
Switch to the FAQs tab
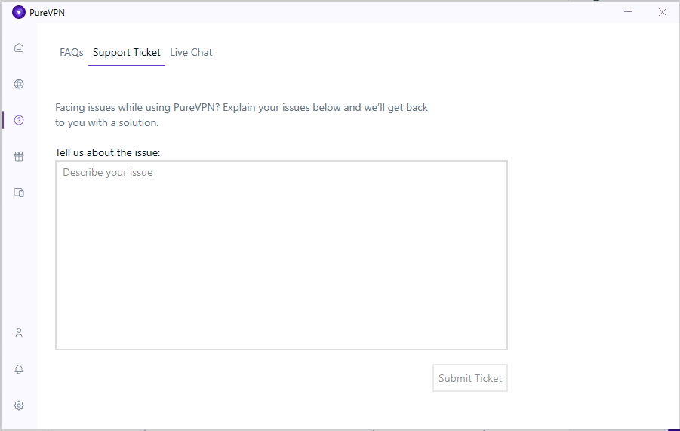pyautogui.click(x=72, y=53)
